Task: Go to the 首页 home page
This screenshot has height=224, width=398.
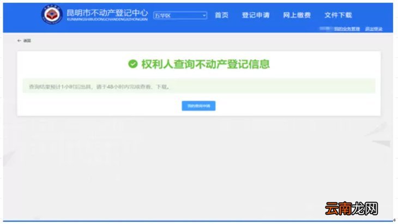Action: pyautogui.click(x=221, y=15)
